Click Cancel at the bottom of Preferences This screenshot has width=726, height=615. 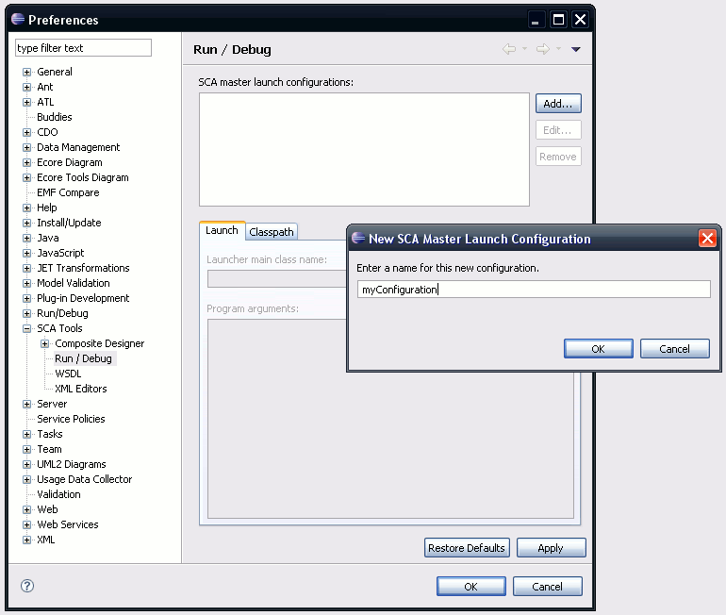click(547, 587)
